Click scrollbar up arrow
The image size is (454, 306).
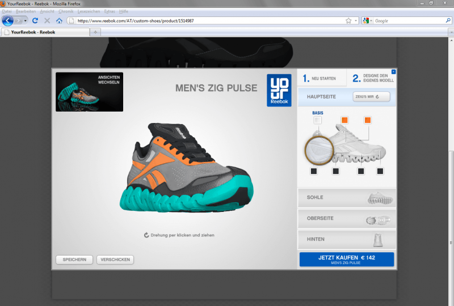[451, 40]
